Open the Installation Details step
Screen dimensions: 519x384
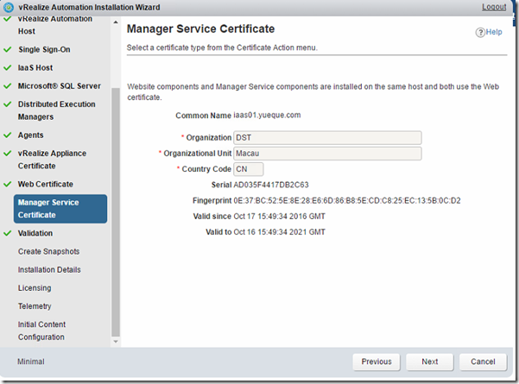pos(49,269)
